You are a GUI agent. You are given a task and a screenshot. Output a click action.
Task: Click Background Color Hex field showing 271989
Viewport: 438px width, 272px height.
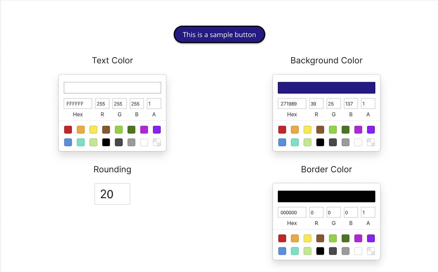point(292,104)
